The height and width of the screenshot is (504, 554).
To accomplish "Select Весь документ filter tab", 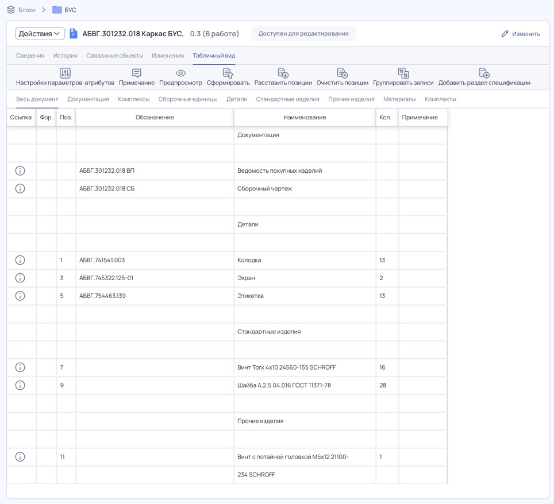I will 37,99.
